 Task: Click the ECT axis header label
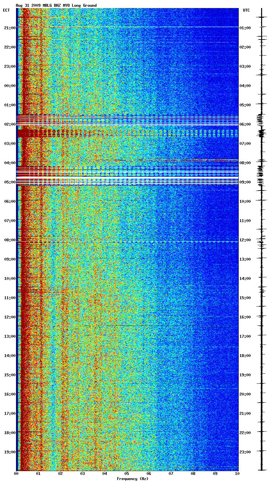tap(6, 10)
